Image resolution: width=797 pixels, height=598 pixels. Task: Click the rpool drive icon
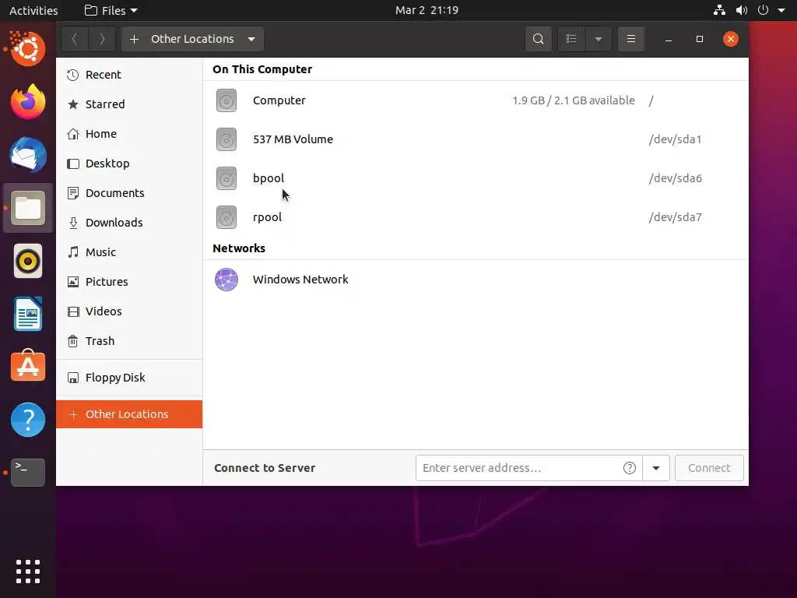[226, 217]
